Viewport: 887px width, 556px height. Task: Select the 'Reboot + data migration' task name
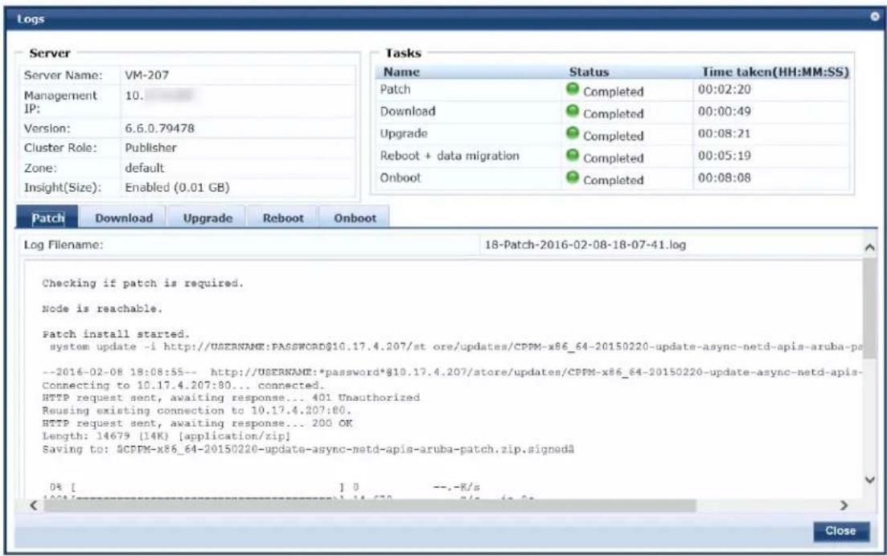click(x=450, y=155)
